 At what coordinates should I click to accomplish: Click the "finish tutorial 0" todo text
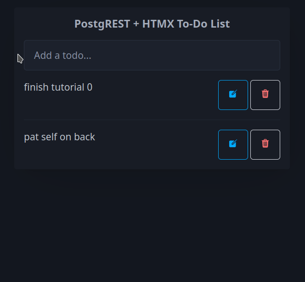[58, 87]
